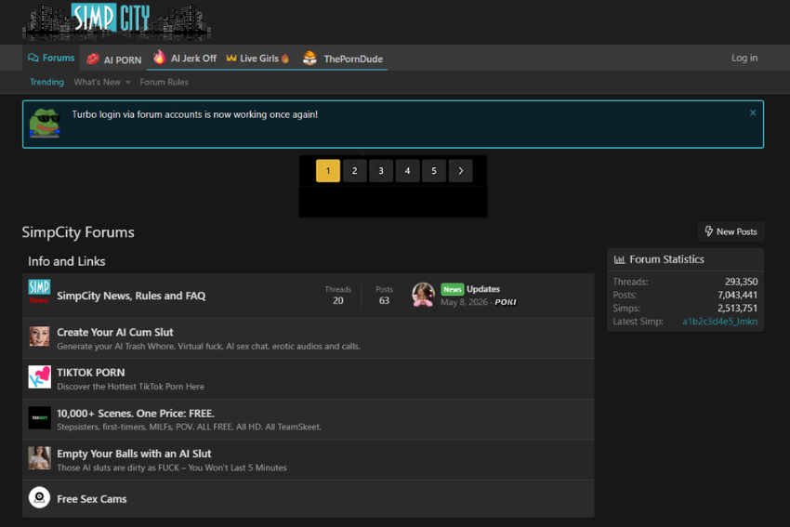Click the Simps count 2,513,751
This screenshot has height=527, width=790.
[x=737, y=308]
